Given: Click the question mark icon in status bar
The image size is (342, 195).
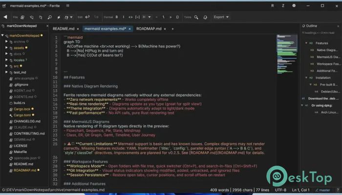Looking at the screenshot, I should click(338, 190).
